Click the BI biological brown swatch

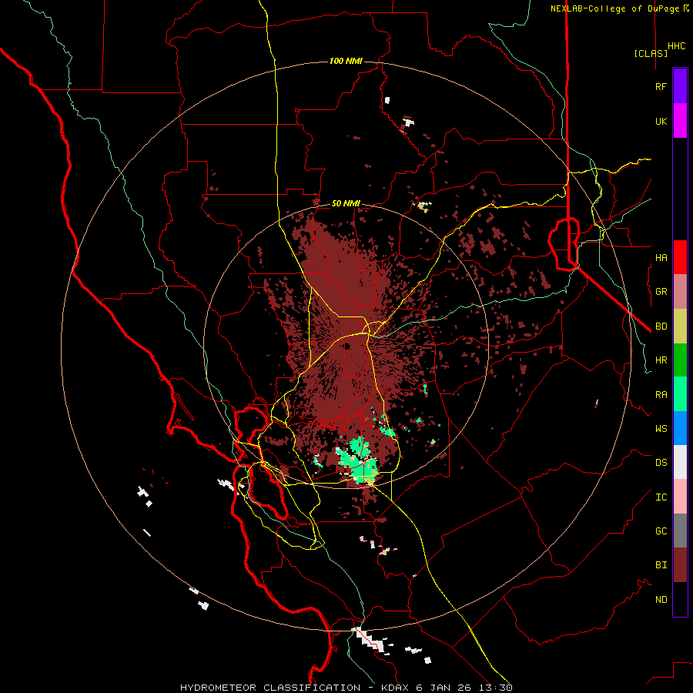tap(680, 565)
